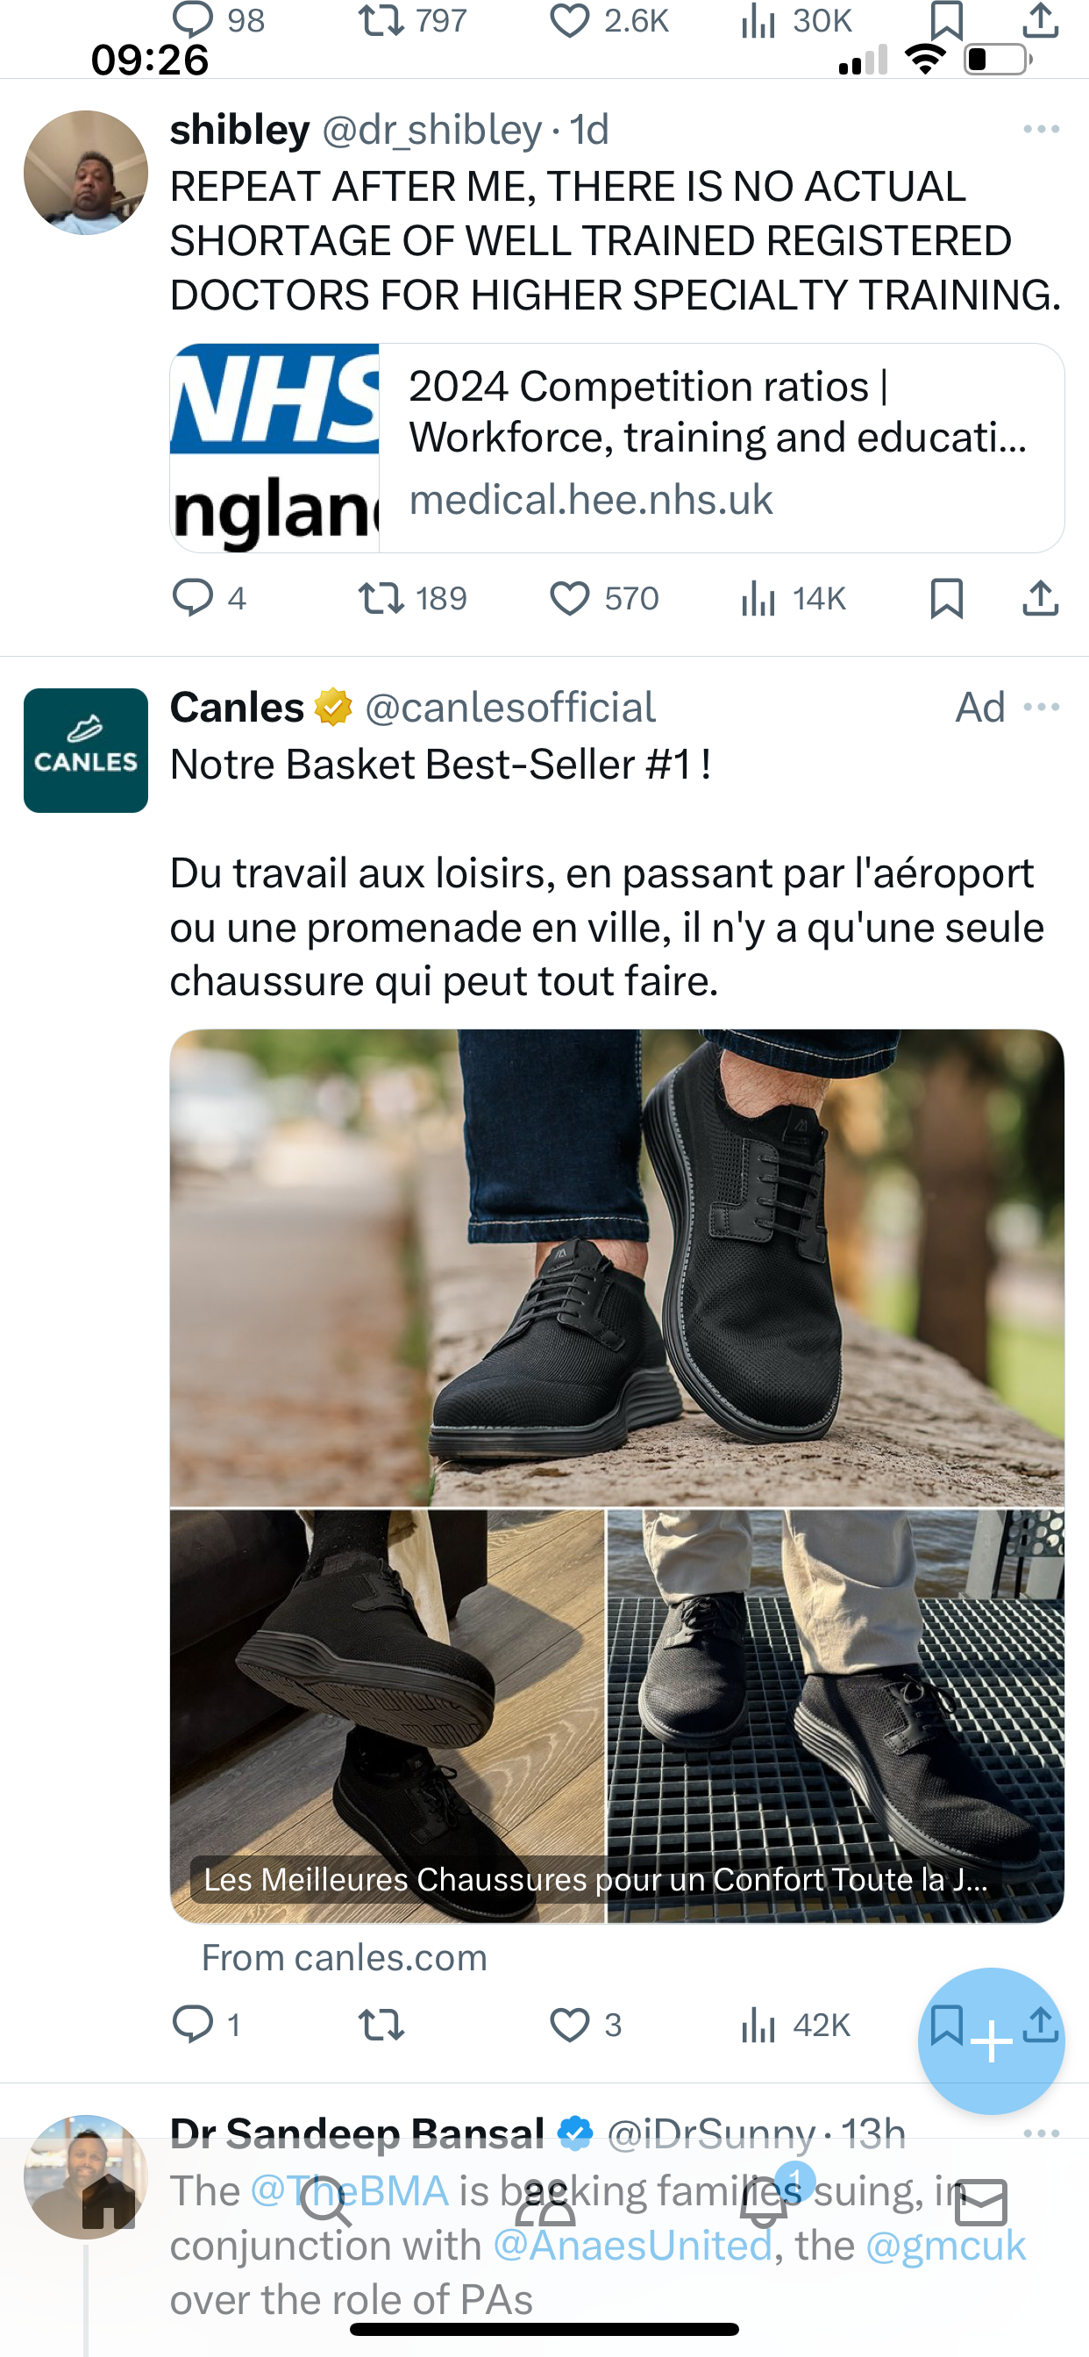Open the Canles shoes ad image
The width and height of the screenshot is (1089, 2357).
[616, 1476]
